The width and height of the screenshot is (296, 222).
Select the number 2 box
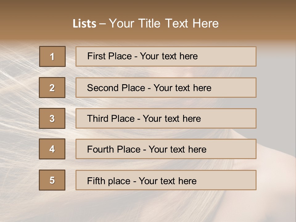click(x=52, y=88)
